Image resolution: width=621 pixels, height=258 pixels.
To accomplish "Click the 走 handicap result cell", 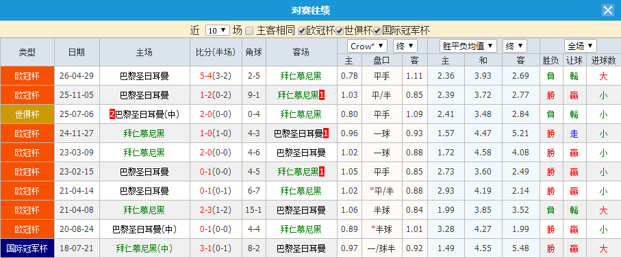I will (574, 133).
